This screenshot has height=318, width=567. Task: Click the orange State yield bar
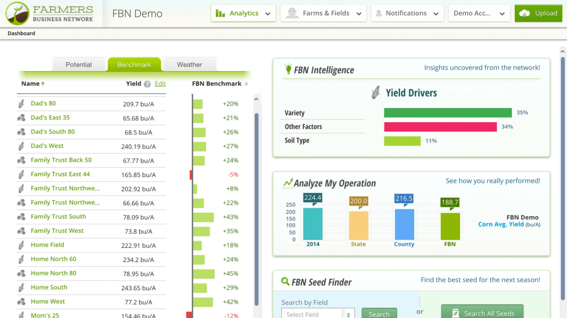[x=359, y=226]
